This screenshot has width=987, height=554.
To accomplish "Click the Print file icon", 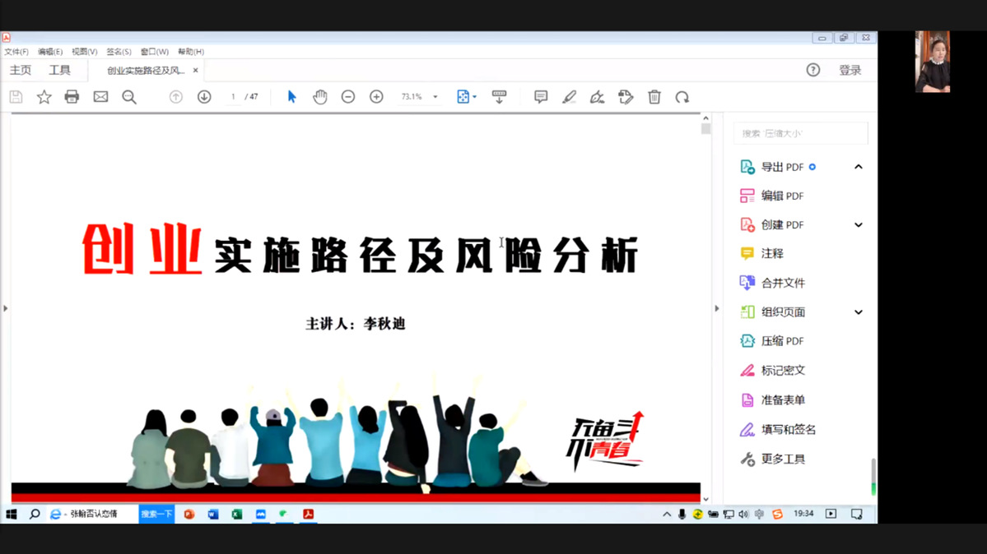I will click(72, 97).
